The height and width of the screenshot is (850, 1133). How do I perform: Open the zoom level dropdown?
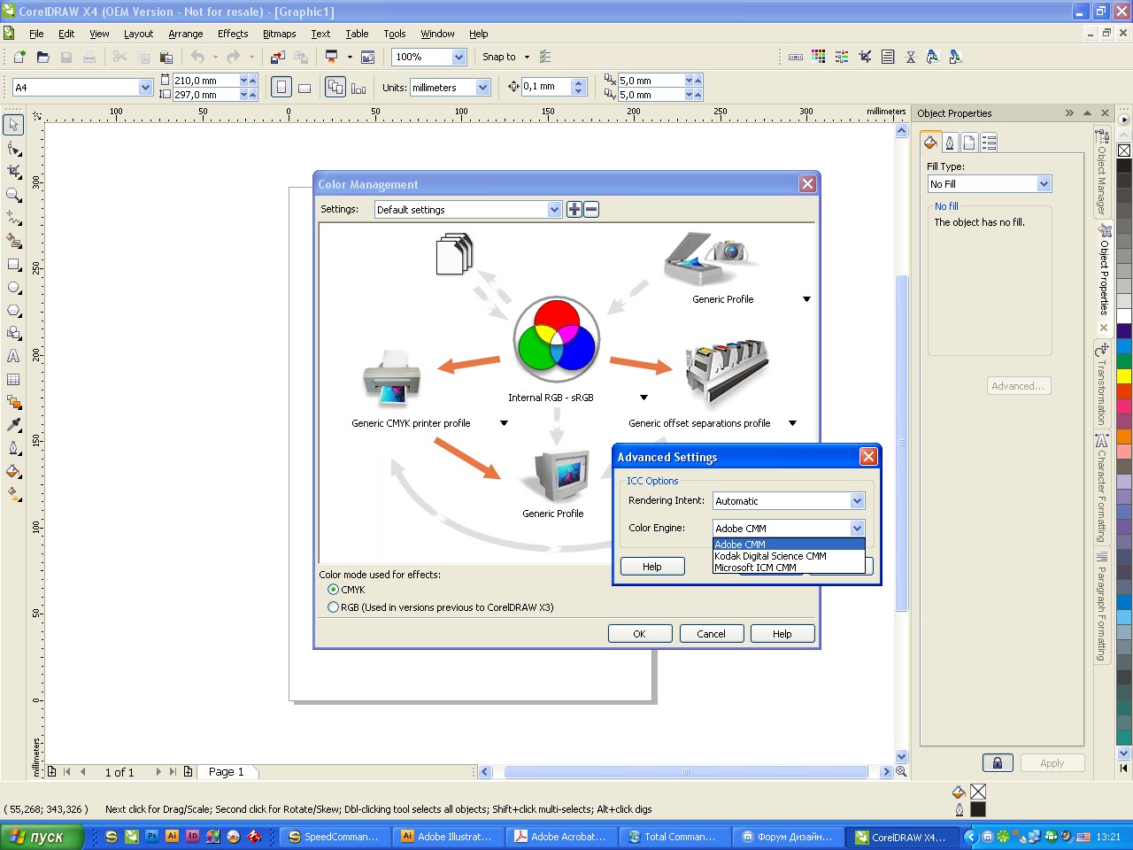pos(459,57)
